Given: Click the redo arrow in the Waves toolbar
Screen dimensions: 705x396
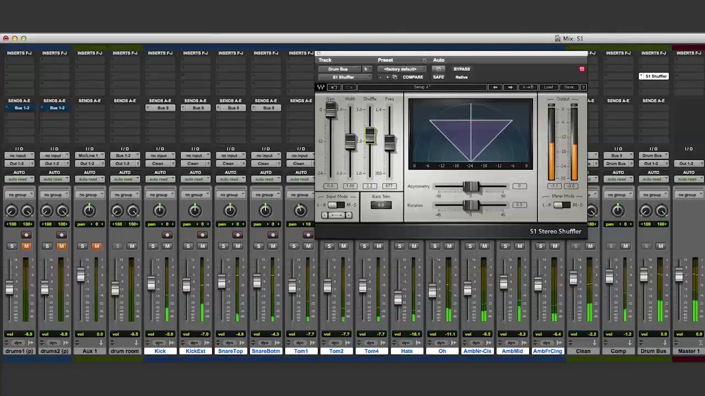Looking at the screenshot, I should pos(349,87).
